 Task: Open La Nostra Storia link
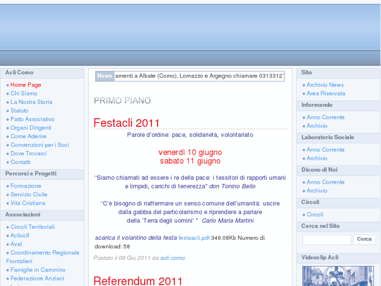pos(31,102)
